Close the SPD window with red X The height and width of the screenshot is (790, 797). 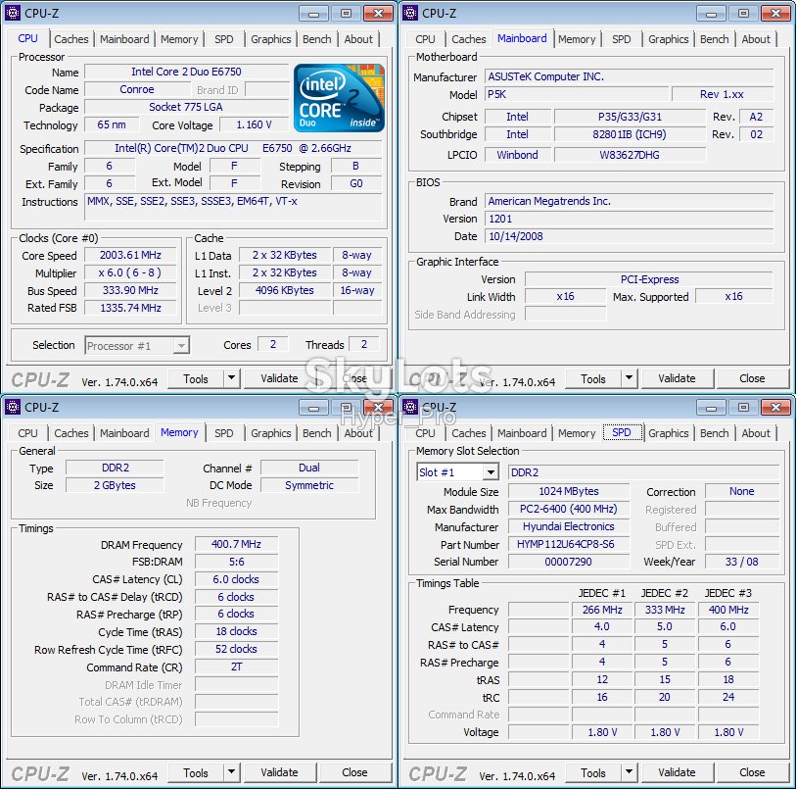coord(775,408)
